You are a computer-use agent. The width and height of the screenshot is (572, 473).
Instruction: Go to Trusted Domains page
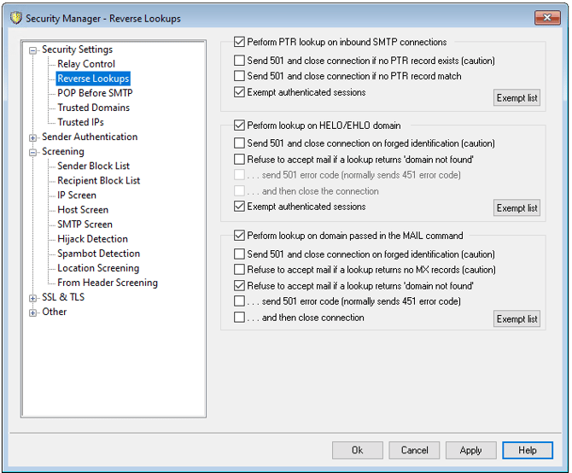click(x=93, y=108)
